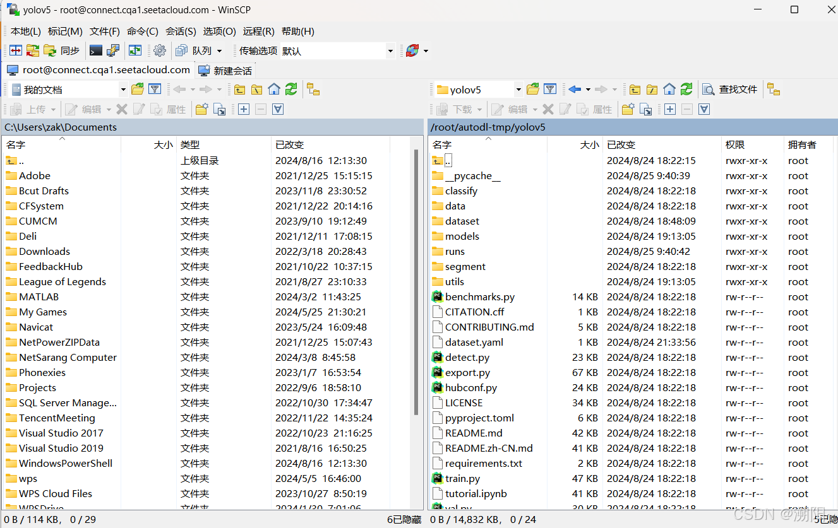Click the red-blue globe refresh session icon
This screenshot has width=838, height=528.
click(412, 50)
